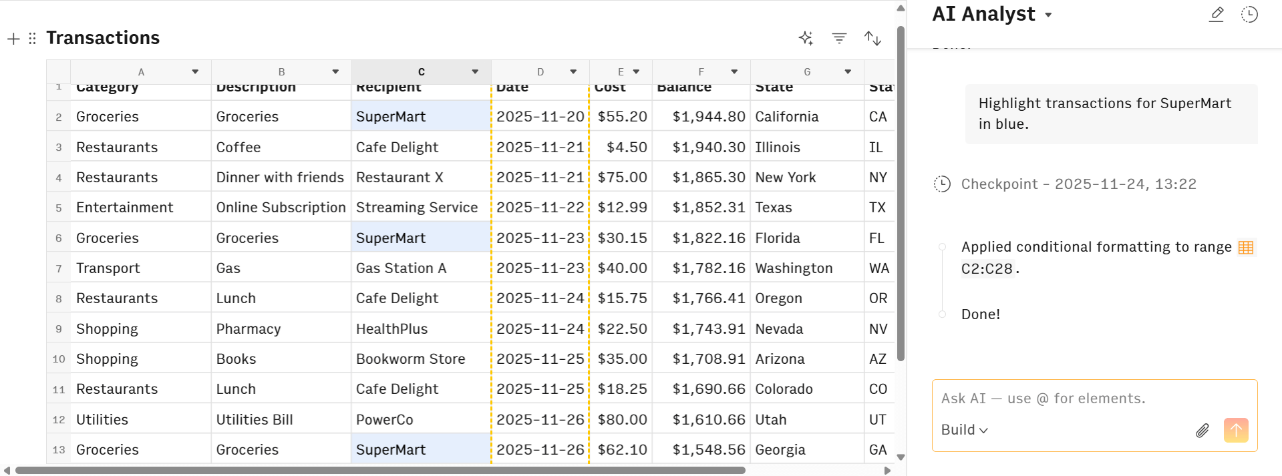Select the Transport category cell
The width and height of the screenshot is (1282, 476).
pyautogui.click(x=140, y=268)
